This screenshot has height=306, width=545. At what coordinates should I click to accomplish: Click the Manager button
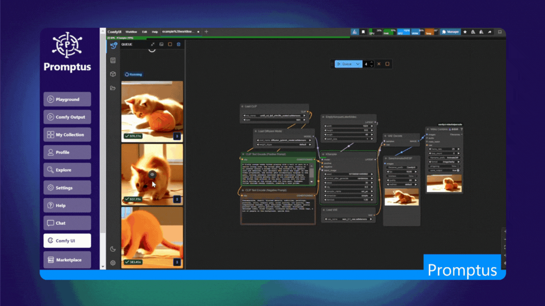pos(450,32)
